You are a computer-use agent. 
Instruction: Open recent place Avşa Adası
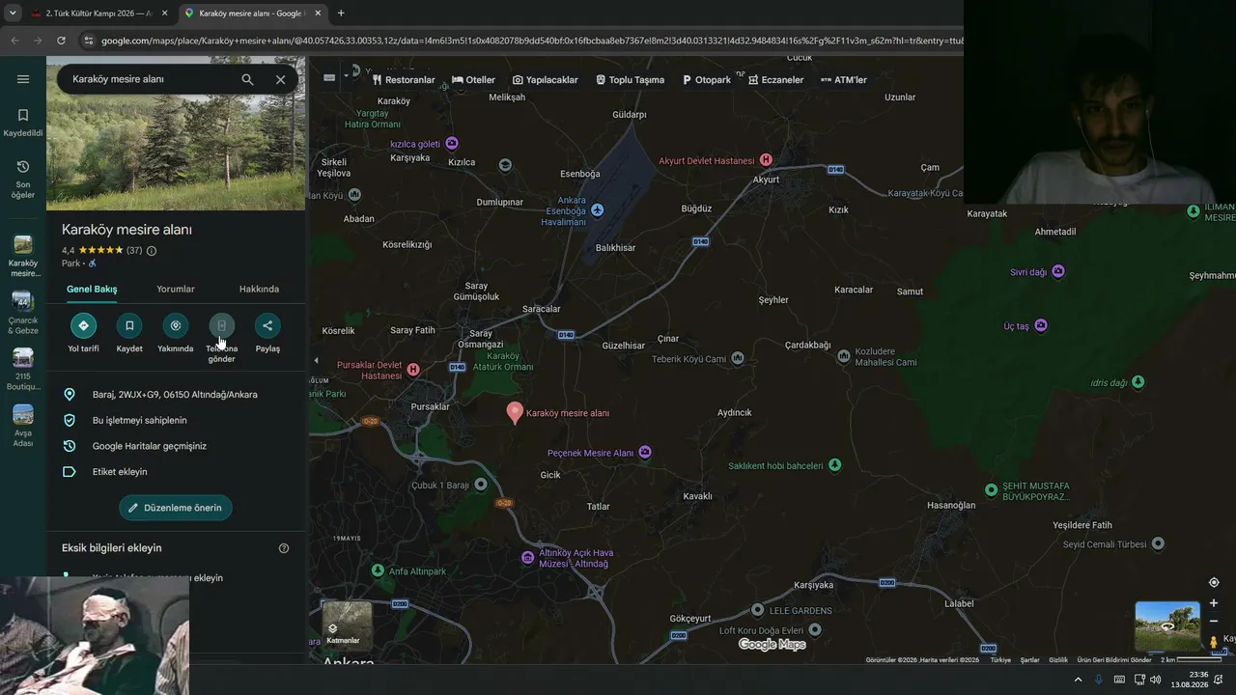23,427
